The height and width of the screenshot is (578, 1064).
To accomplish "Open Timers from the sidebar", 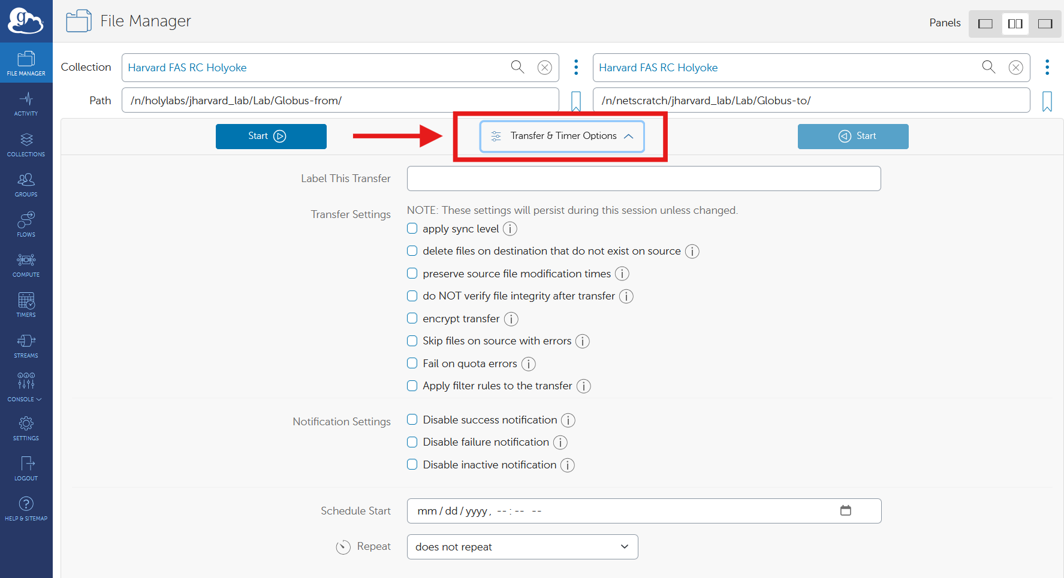I will [x=26, y=304].
